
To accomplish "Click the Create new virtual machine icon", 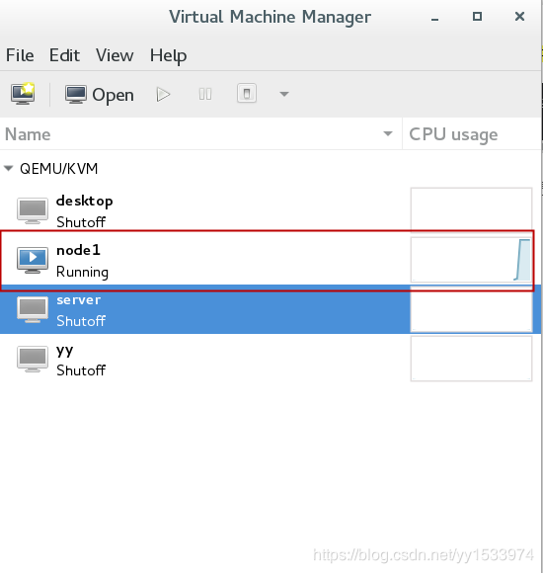I will (x=23, y=94).
